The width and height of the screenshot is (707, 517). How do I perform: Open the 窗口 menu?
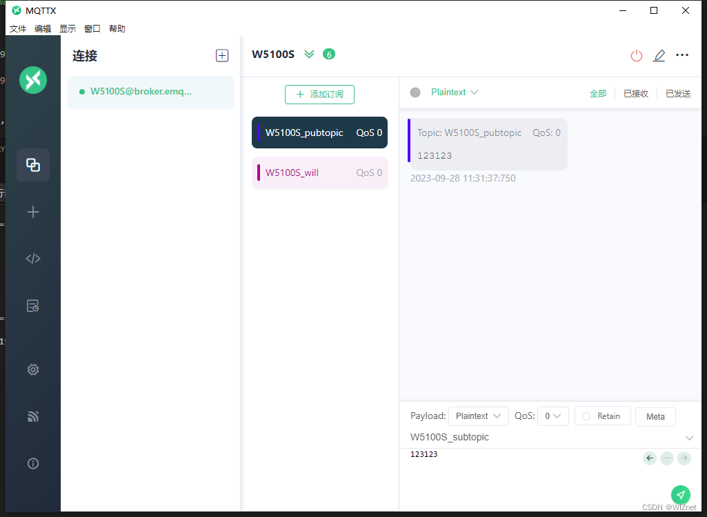(92, 29)
